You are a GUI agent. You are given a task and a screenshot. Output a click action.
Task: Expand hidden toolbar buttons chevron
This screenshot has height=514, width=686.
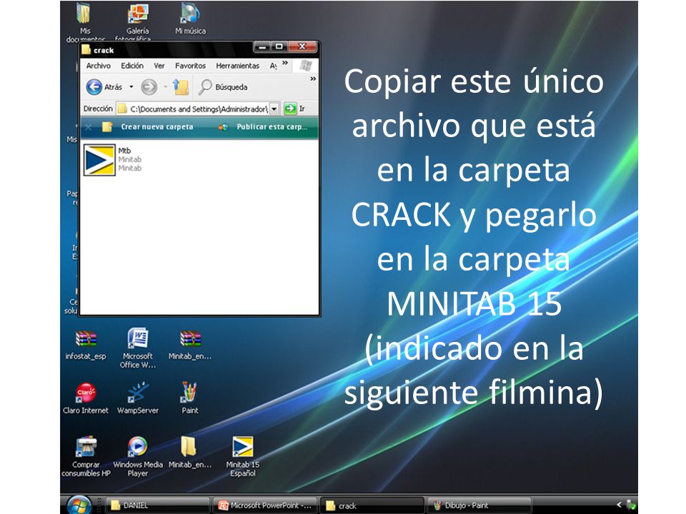pyautogui.click(x=313, y=79)
